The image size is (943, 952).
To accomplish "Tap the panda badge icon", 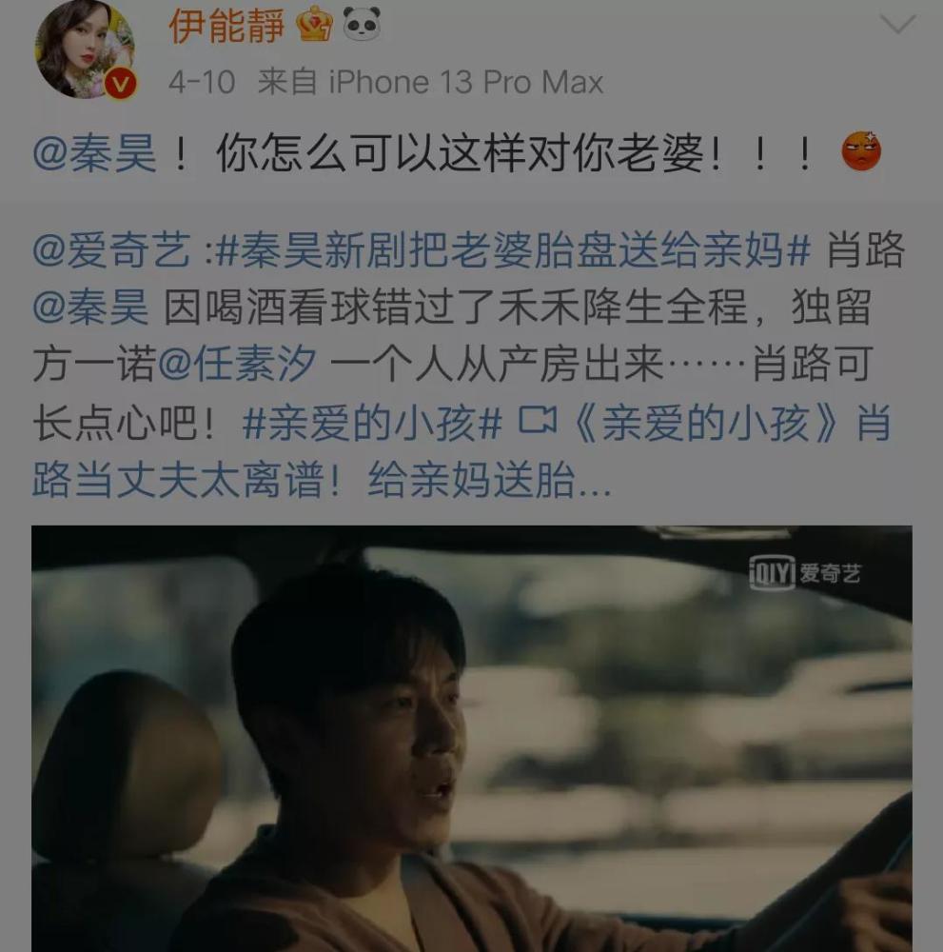I will pos(363,25).
